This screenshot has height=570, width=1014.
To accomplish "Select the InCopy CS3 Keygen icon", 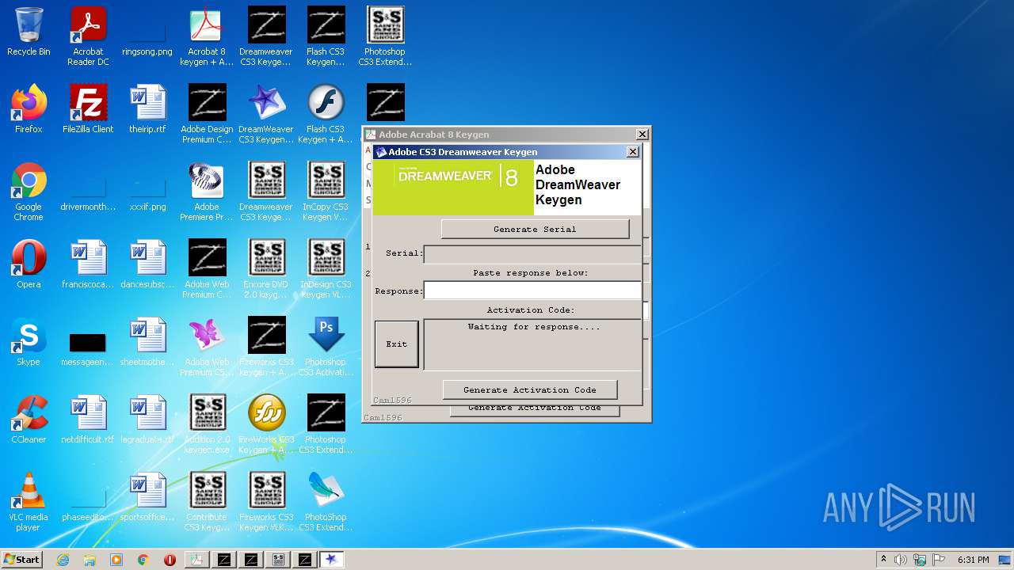I will pyautogui.click(x=326, y=192).
